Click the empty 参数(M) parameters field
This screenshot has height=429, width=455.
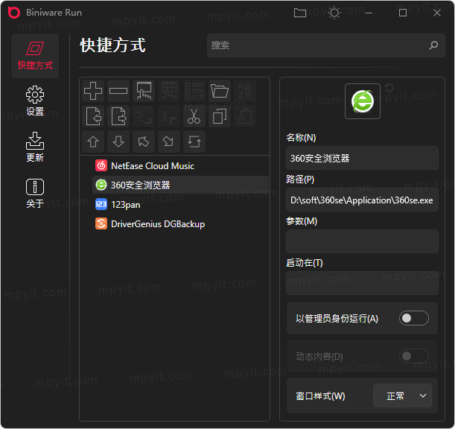point(362,241)
